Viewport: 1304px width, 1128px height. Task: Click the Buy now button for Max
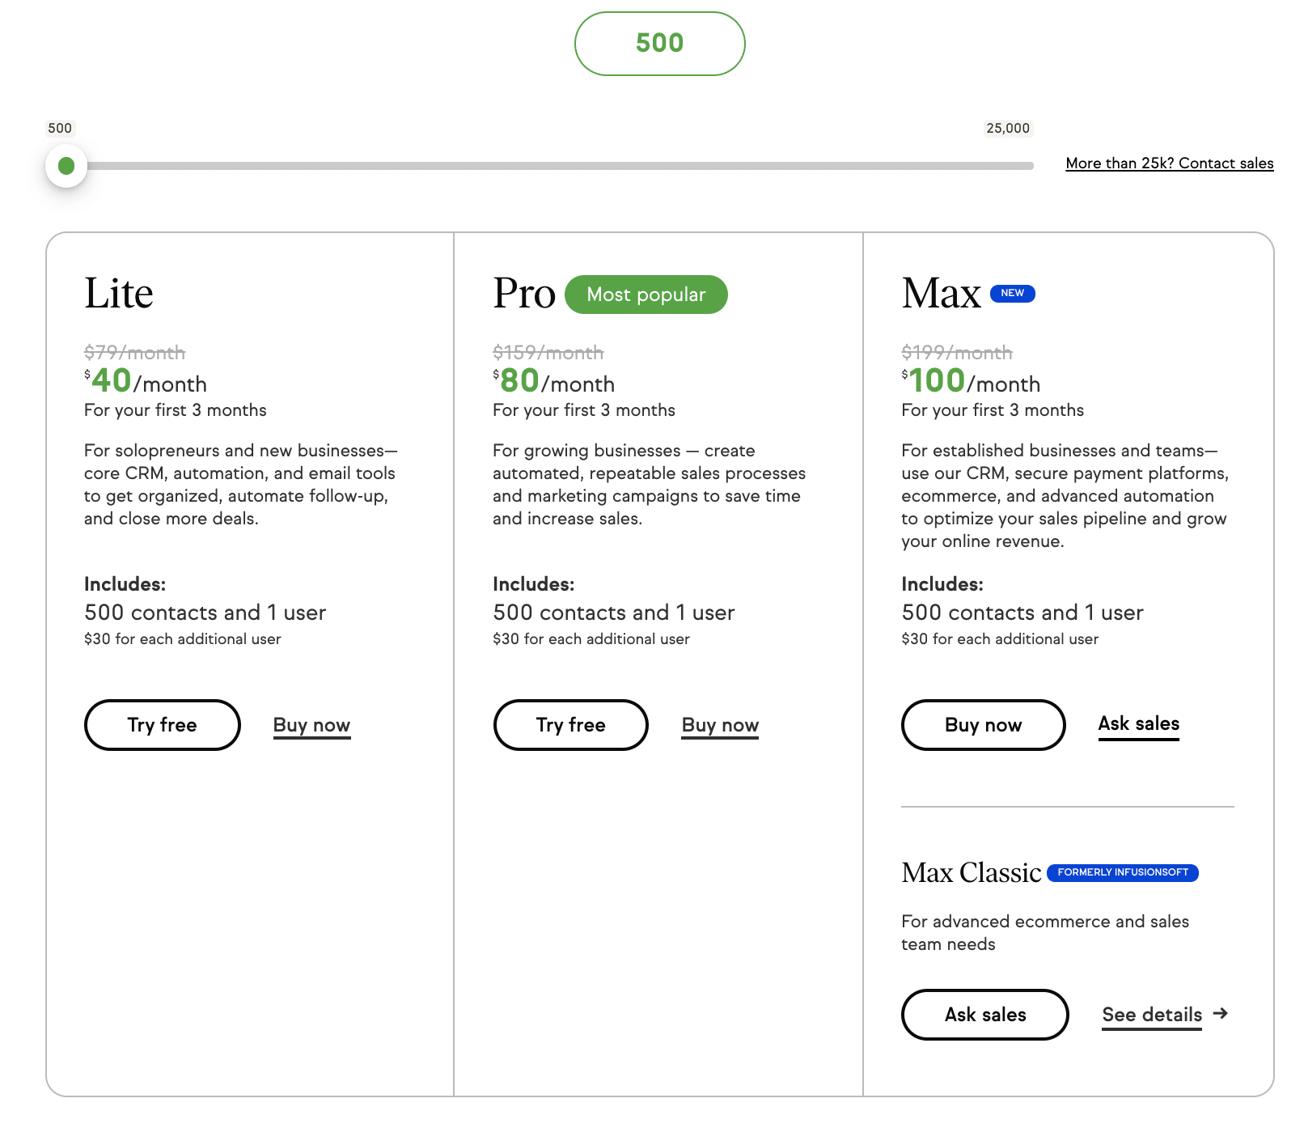click(x=984, y=725)
